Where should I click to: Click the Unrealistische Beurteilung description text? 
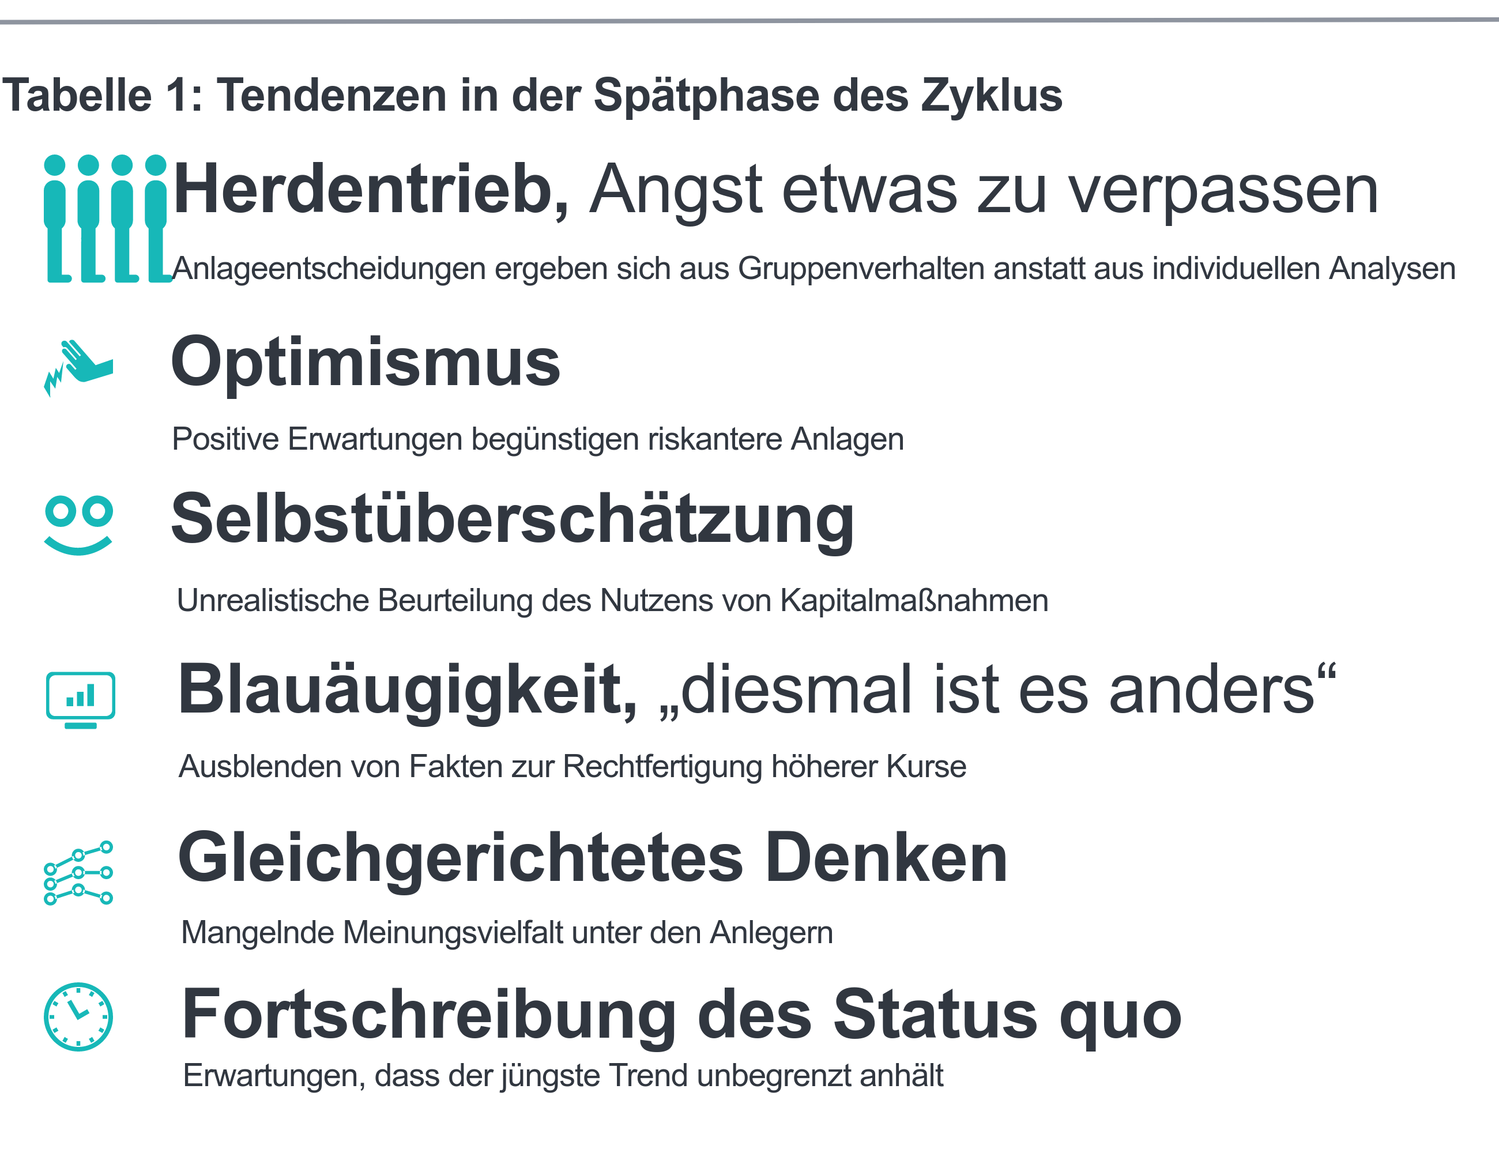(612, 601)
